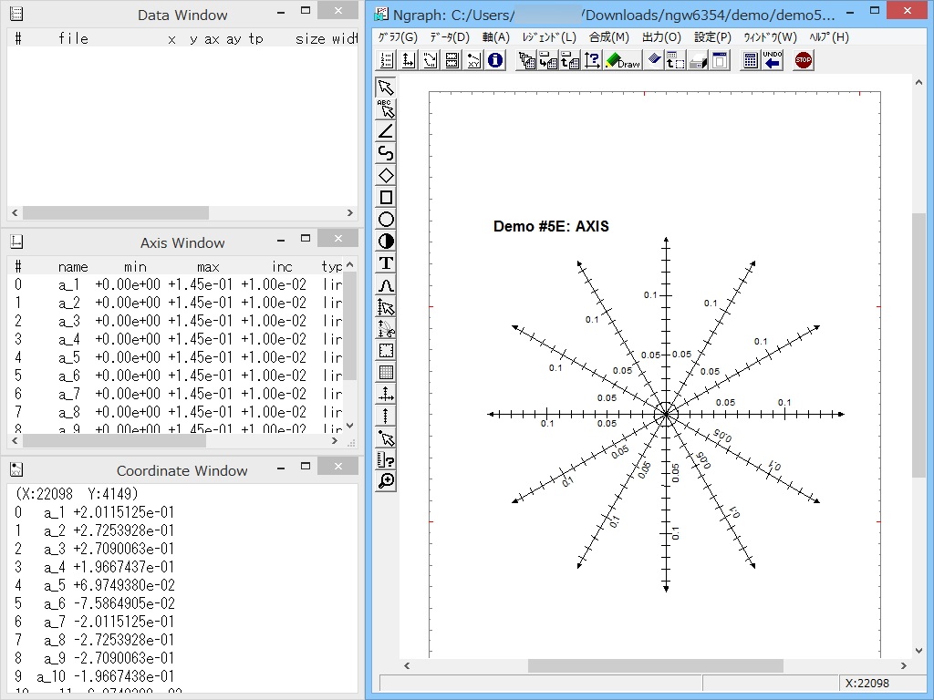934x700 pixels.
Task: Choose the ellipse drawing tool
Action: [x=384, y=219]
